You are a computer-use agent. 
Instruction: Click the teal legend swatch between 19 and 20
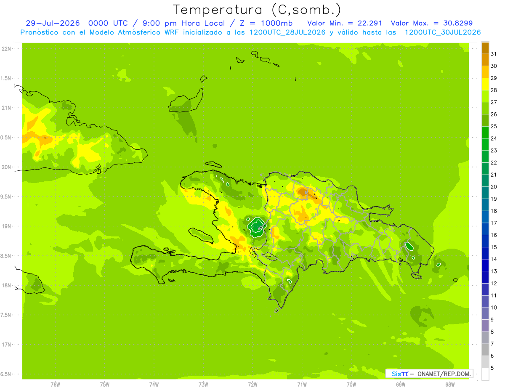pyautogui.click(x=485, y=193)
